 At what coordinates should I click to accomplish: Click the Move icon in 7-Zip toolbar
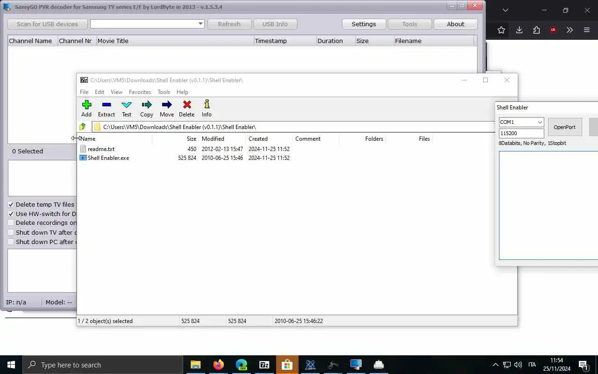pyautogui.click(x=166, y=105)
